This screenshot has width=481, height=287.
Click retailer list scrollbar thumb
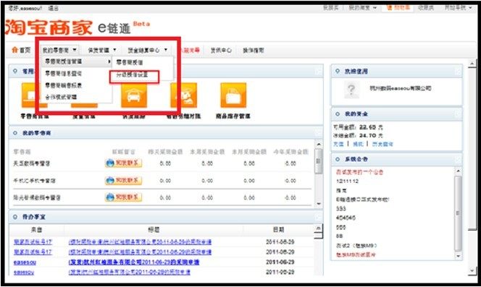click(x=319, y=161)
